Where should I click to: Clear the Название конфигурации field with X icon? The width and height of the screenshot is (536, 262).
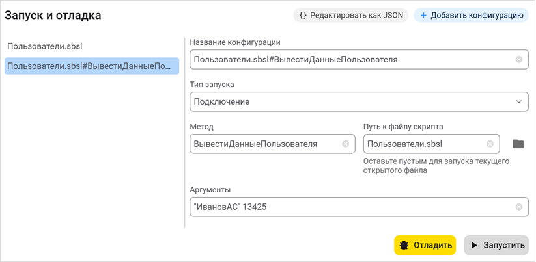518,59
